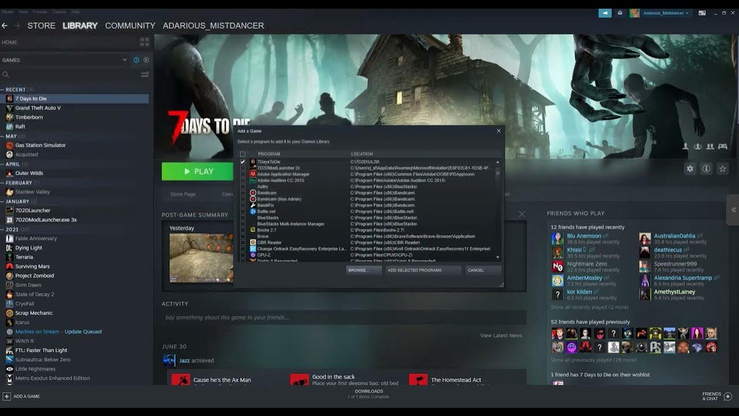This screenshot has height=416, width=739.
Task: Click the Adobe Audition CC 2015 icon
Action: point(253,180)
